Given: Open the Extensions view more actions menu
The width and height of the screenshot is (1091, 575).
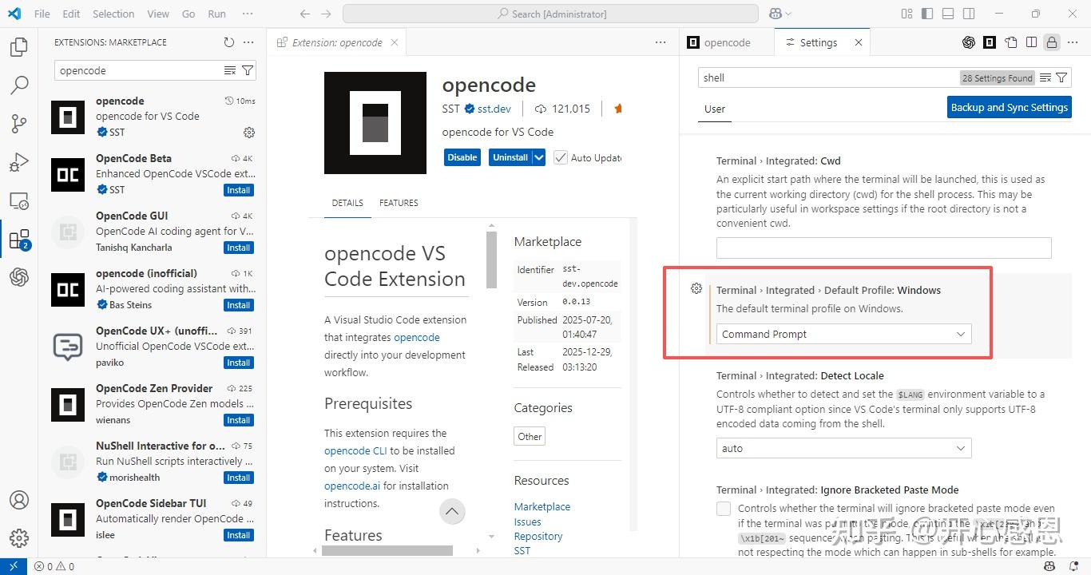Looking at the screenshot, I should pos(248,42).
